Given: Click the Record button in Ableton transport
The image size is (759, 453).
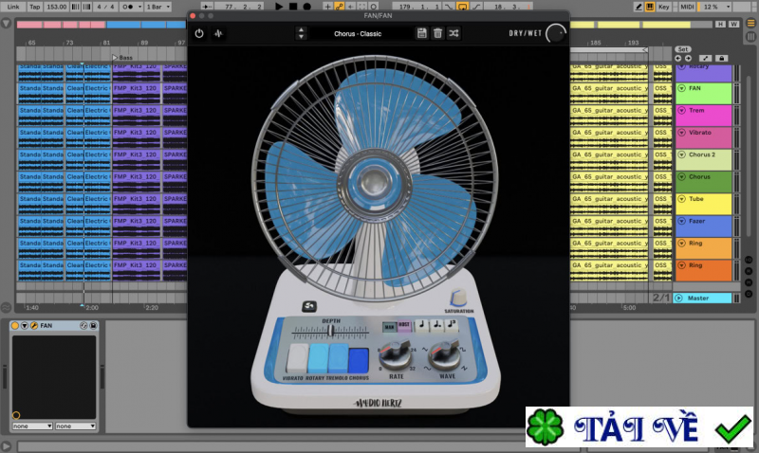Looking at the screenshot, I should click(306, 7).
